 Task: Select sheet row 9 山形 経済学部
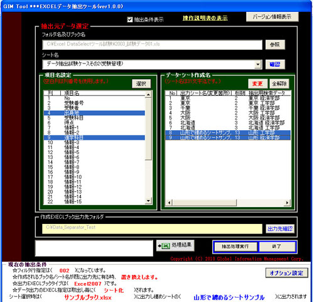coord(228,138)
